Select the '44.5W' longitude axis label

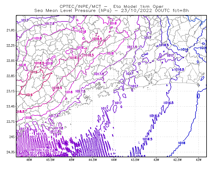pos(93,160)
